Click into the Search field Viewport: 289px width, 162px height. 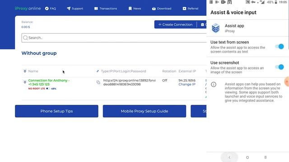pyautogui.click(x=114, y=38)
